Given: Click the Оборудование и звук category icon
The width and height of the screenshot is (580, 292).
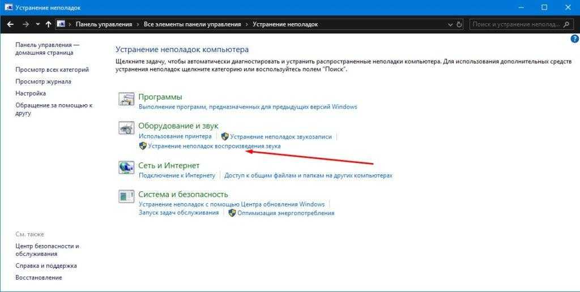Looking at the screenshot, I should (126, 128).
